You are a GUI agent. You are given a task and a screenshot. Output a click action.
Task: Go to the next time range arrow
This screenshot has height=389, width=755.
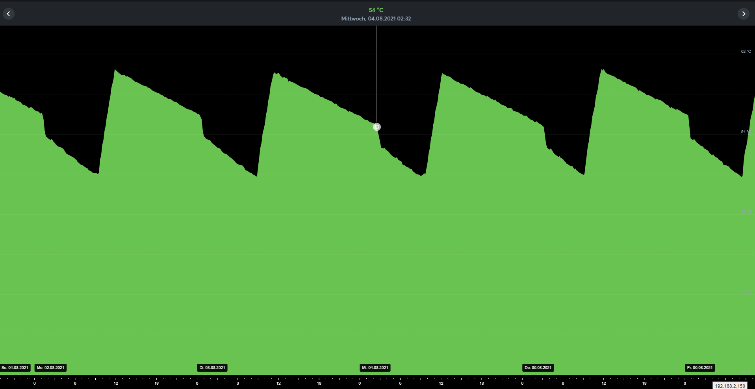coord(743,14)
